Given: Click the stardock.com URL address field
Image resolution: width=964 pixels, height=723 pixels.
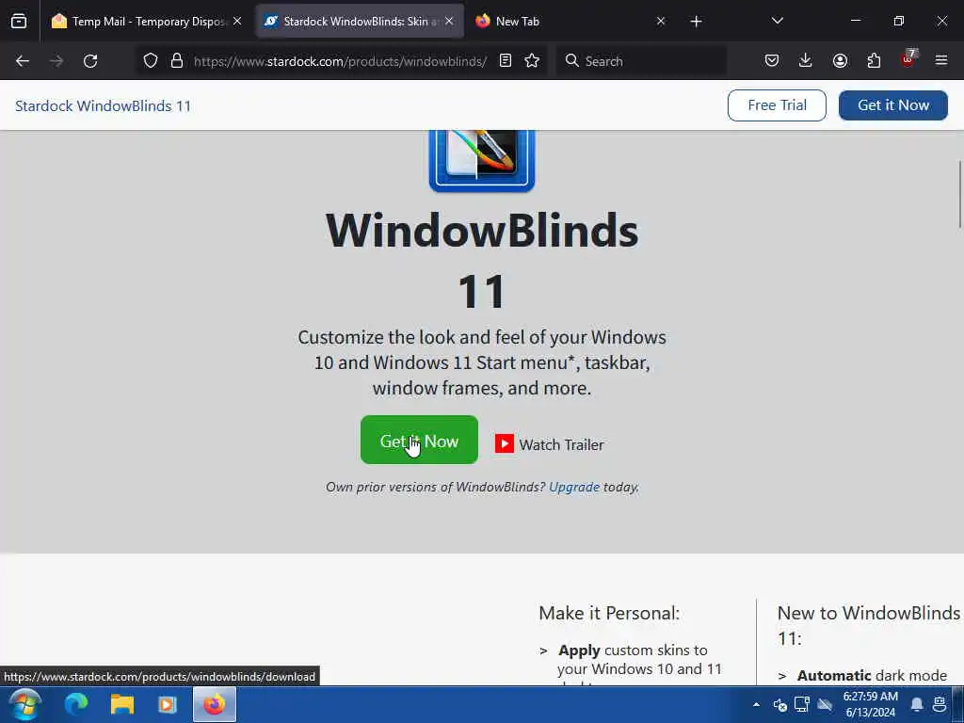Looking at the screenshot, I should (x=340, y=61).
